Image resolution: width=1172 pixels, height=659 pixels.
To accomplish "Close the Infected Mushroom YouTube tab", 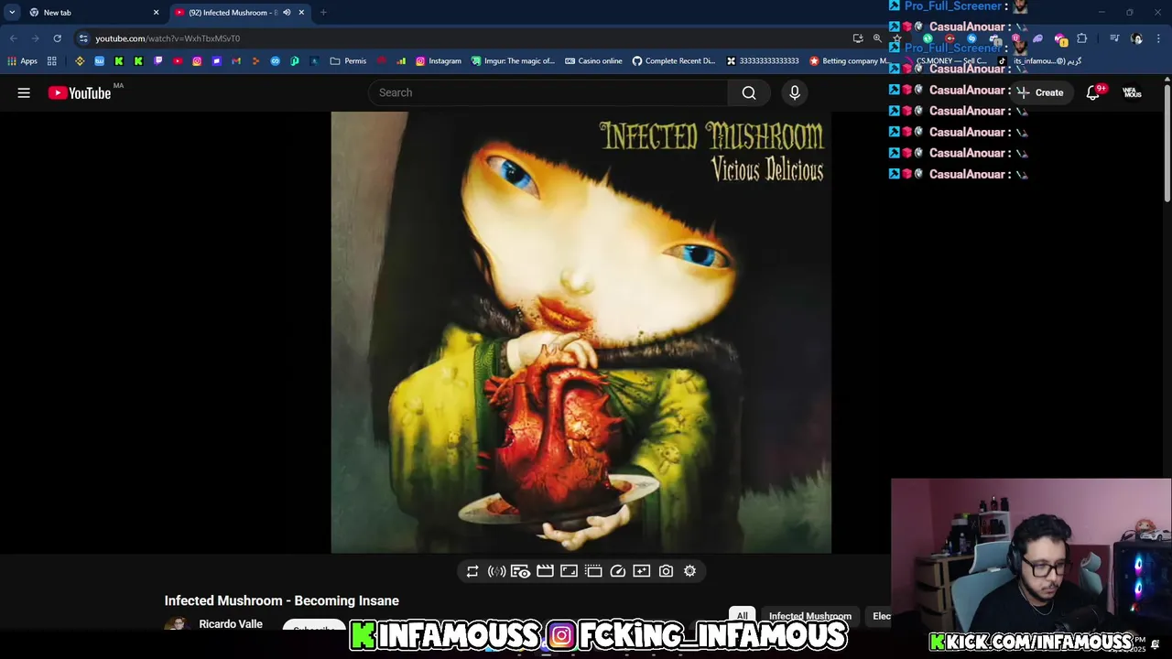I will (x=301, y=13).
